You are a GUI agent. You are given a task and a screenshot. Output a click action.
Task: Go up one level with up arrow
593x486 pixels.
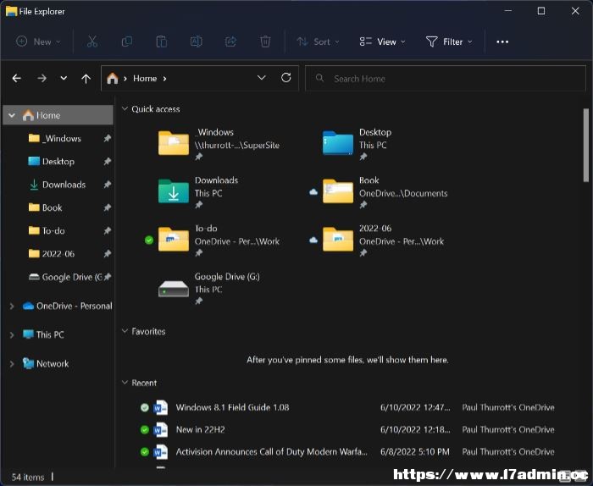point(86,78)
